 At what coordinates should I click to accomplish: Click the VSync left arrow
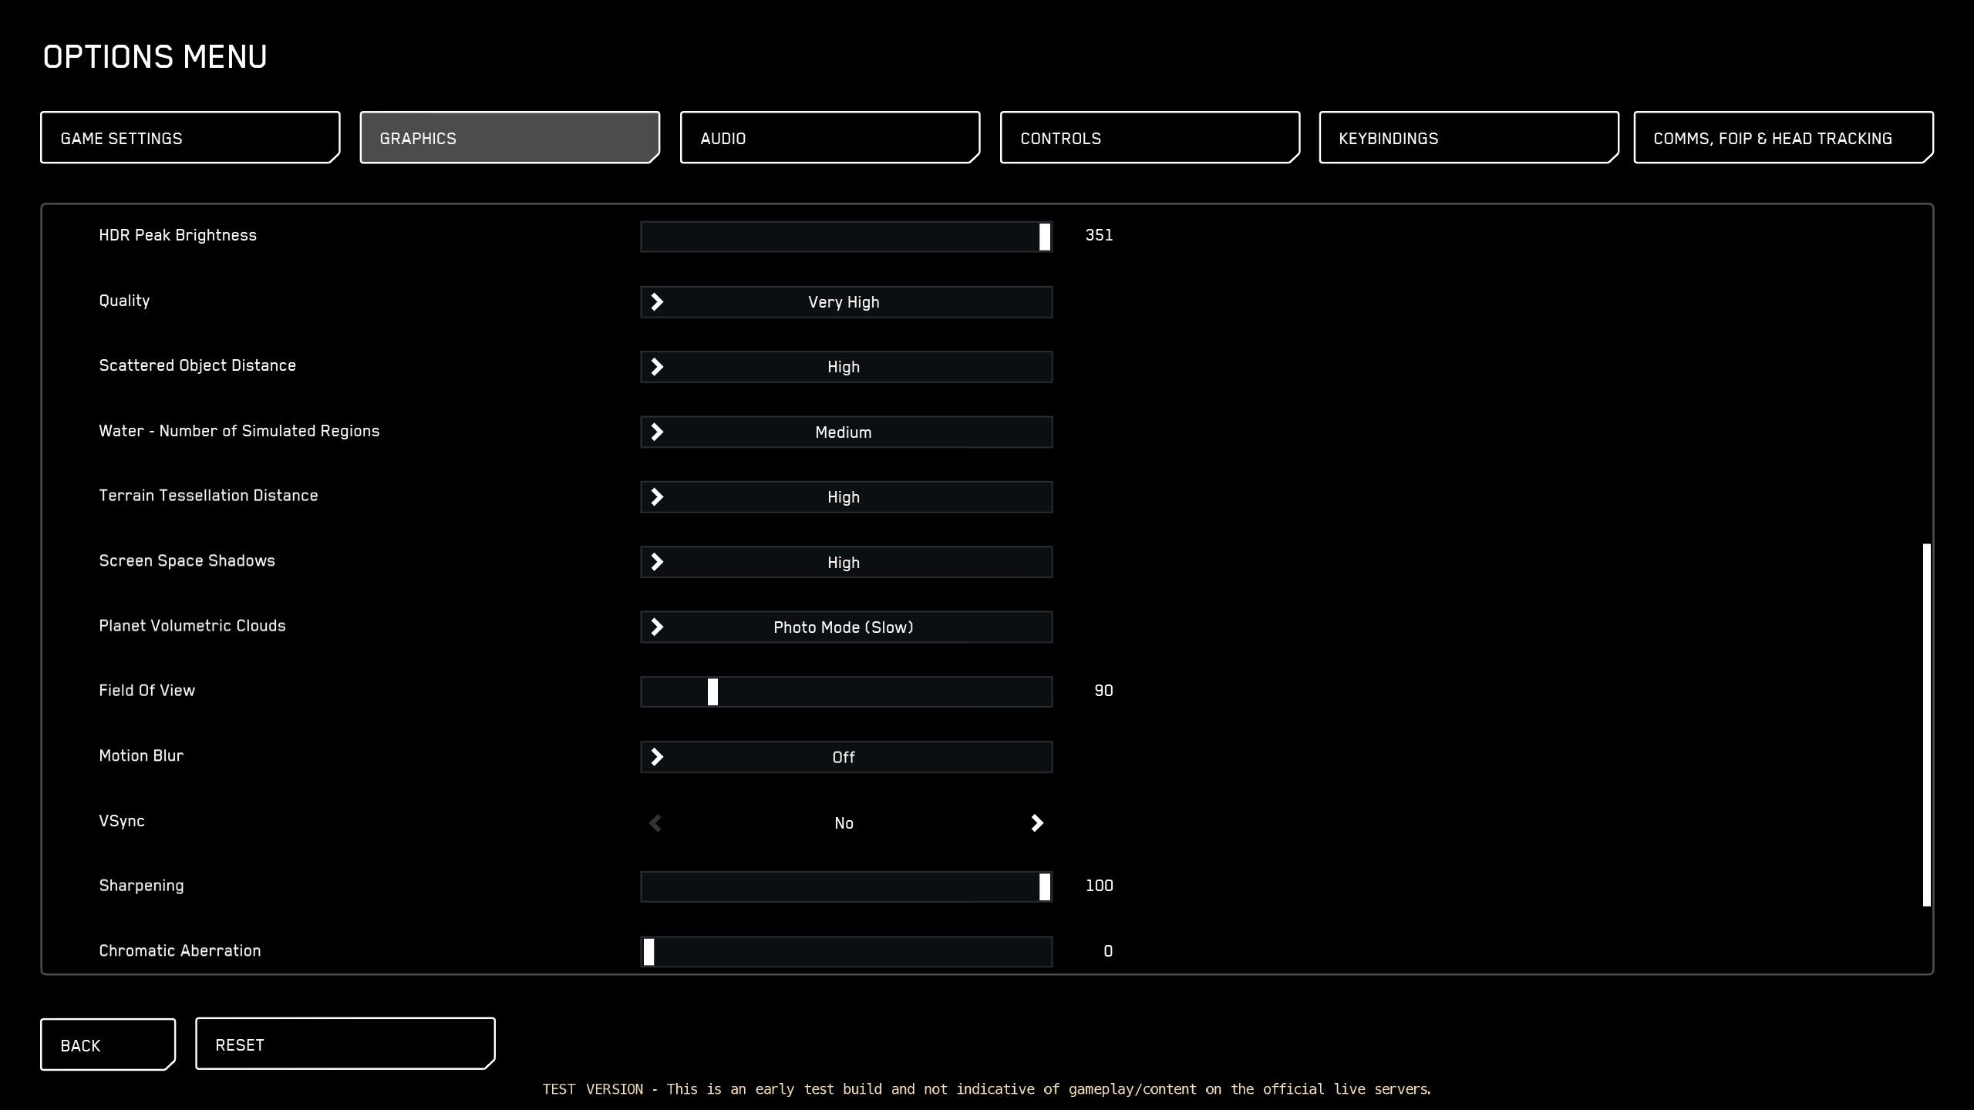click(655, 823)
